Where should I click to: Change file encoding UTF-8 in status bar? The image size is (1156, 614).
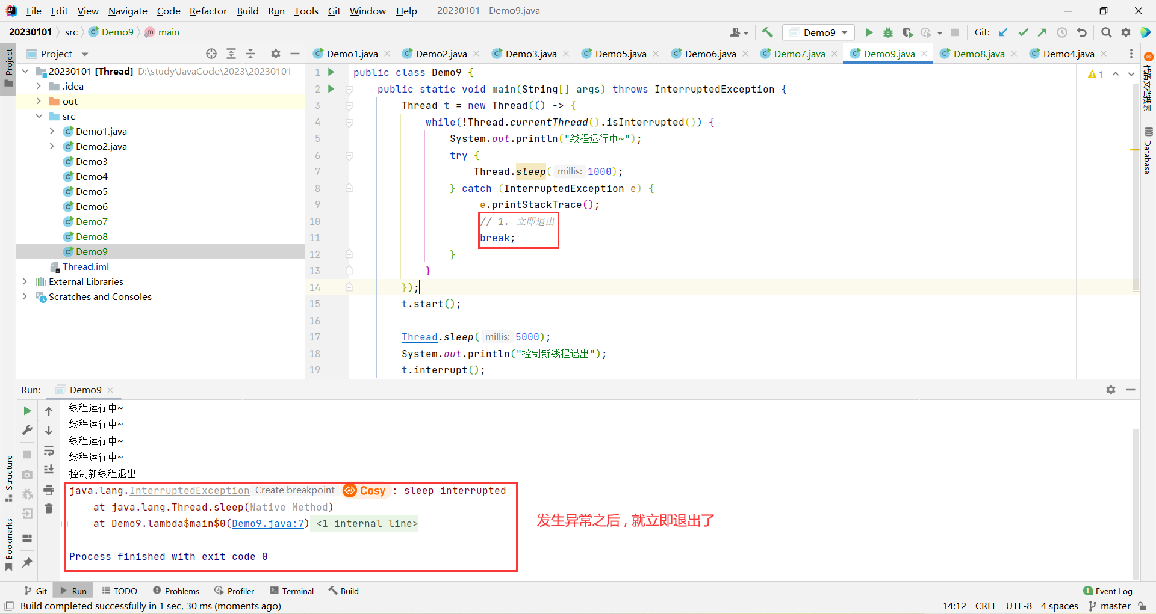(1019, 606)
